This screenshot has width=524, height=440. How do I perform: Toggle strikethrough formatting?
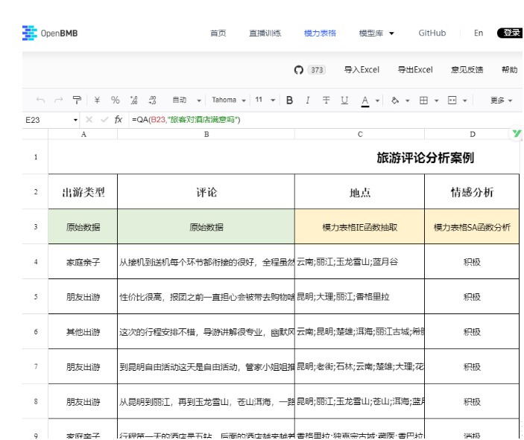coord(326,101)
